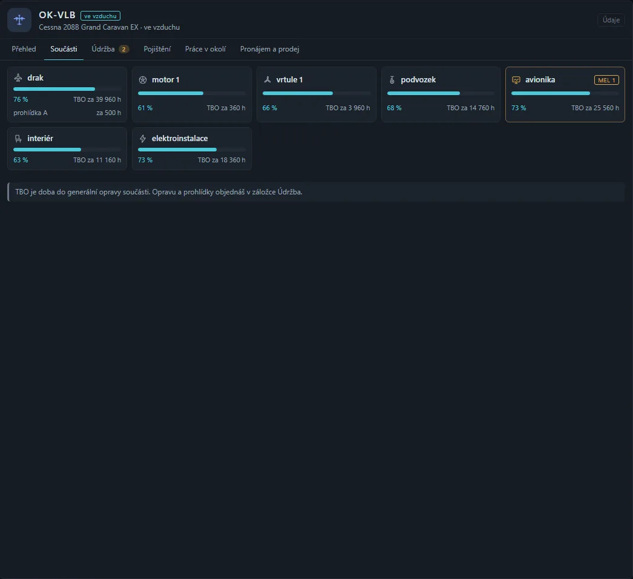
Task: Click the 'elektroinstalace' card title
Action: pos(180,138)
